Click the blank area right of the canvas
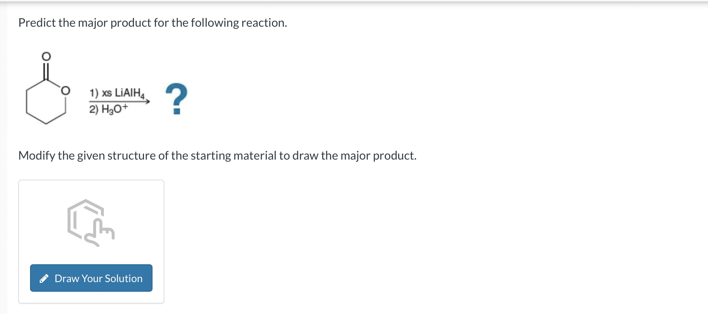The width and height of the screenshot is (708, 314). pos(260,241)
